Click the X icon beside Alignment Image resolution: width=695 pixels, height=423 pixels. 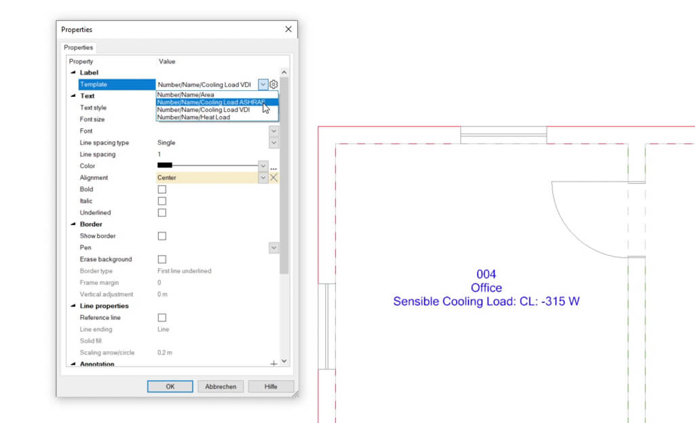click(274, 178)
